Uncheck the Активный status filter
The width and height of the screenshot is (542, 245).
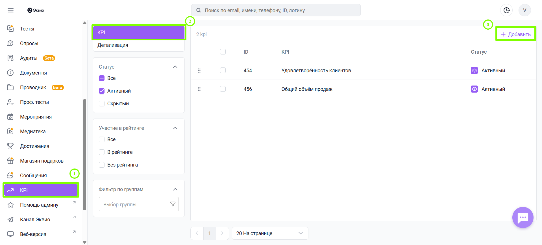pyautogui.click(x=102, y=91)
